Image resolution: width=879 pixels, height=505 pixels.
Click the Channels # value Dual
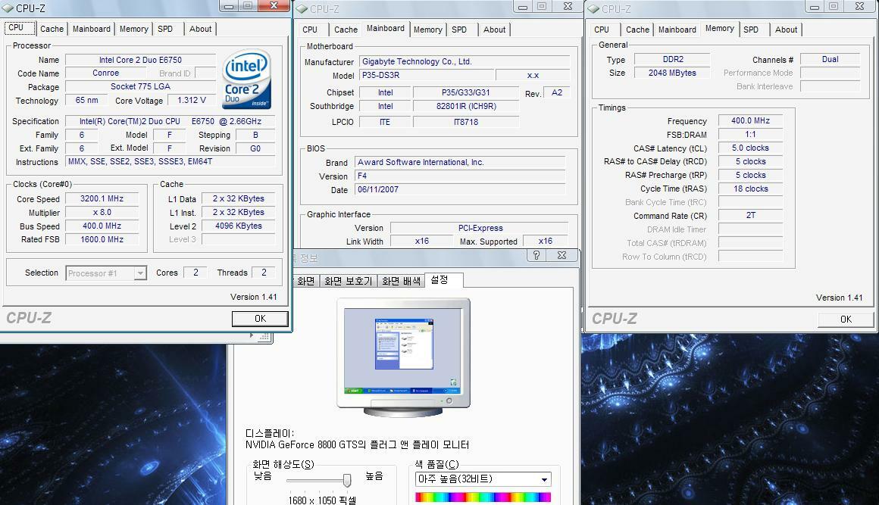[831, 59]
